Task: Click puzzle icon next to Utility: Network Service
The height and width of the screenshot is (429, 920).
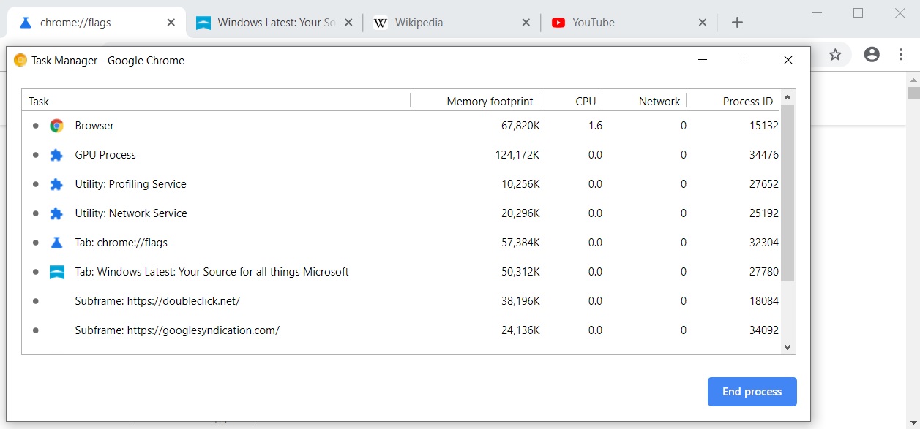Action: (56, 213)
